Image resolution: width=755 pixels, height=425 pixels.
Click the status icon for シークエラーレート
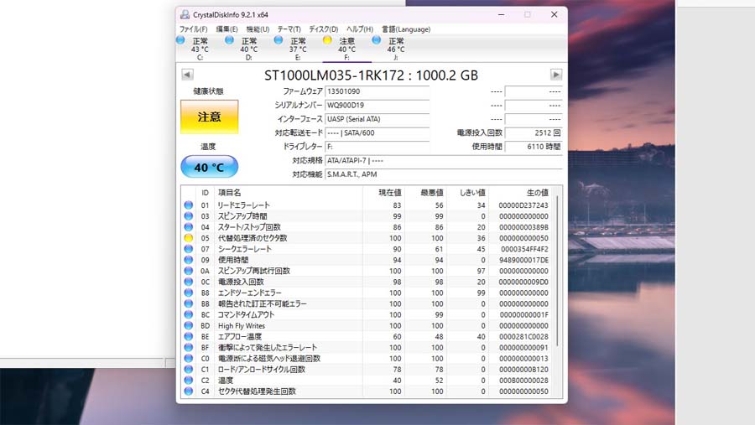pos(188,249)
